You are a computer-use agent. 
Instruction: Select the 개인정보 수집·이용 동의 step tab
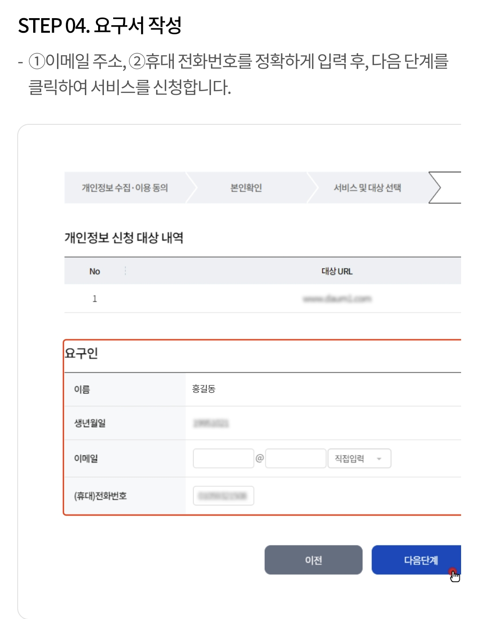pyautogui.click(x=127, y=187)
